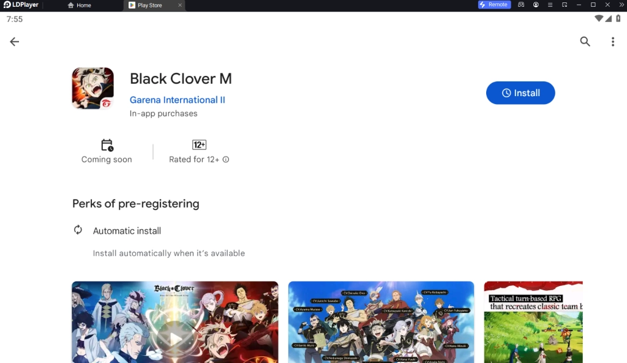This screenshot has height=363, width=627.
Task: Open the three-dot overflow menu
Action: coord(613,41)
